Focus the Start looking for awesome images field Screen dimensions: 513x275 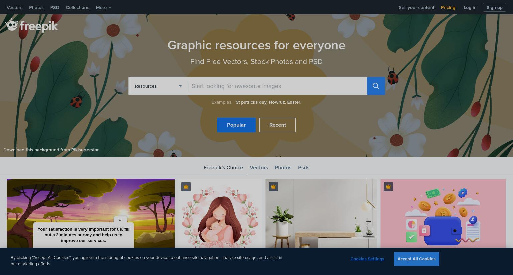tap(278, 86)
